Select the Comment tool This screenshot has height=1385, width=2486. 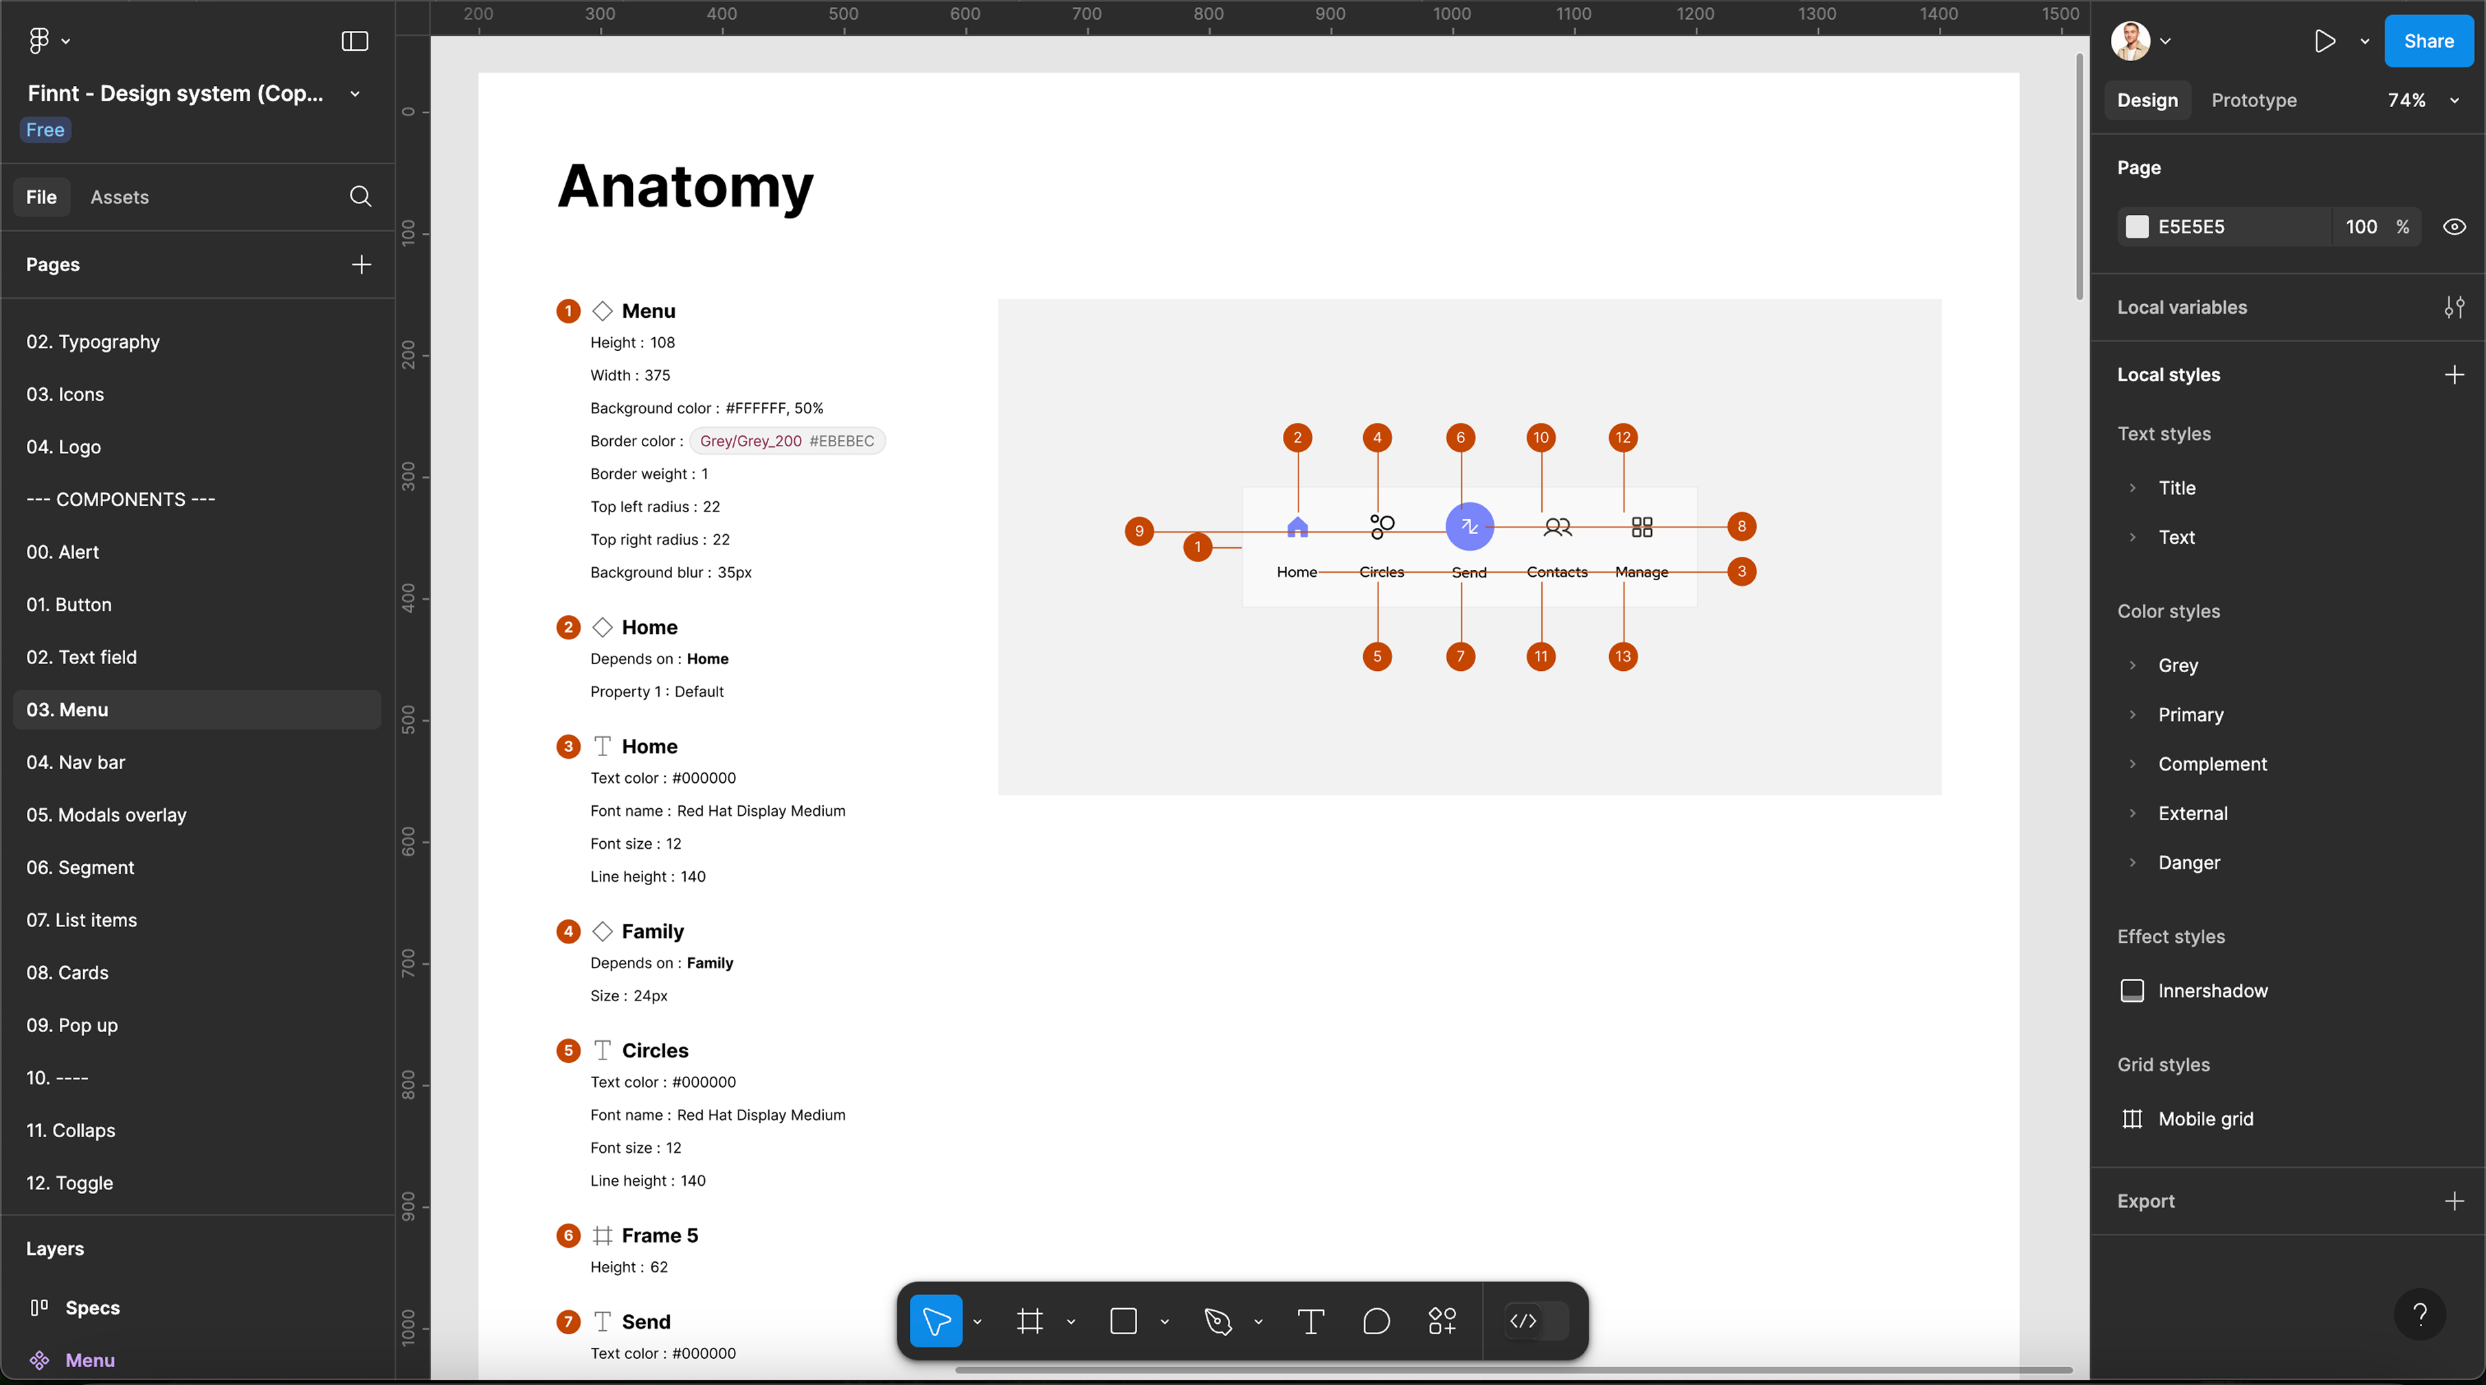pos(1376,1320)
